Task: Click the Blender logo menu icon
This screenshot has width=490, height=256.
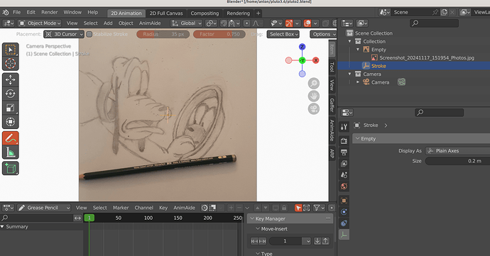Action: 6,13
